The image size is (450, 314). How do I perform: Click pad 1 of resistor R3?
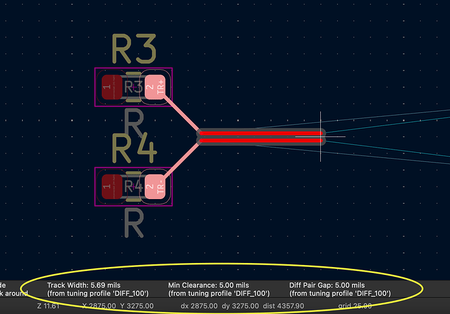click(108, 87)
